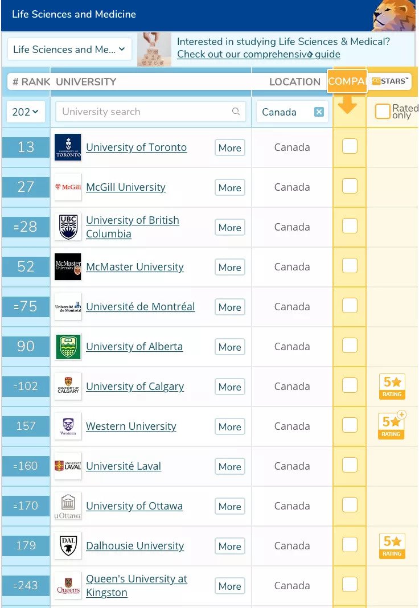
Task: Expand More details for Université Laval
Action: pos(230,467)
